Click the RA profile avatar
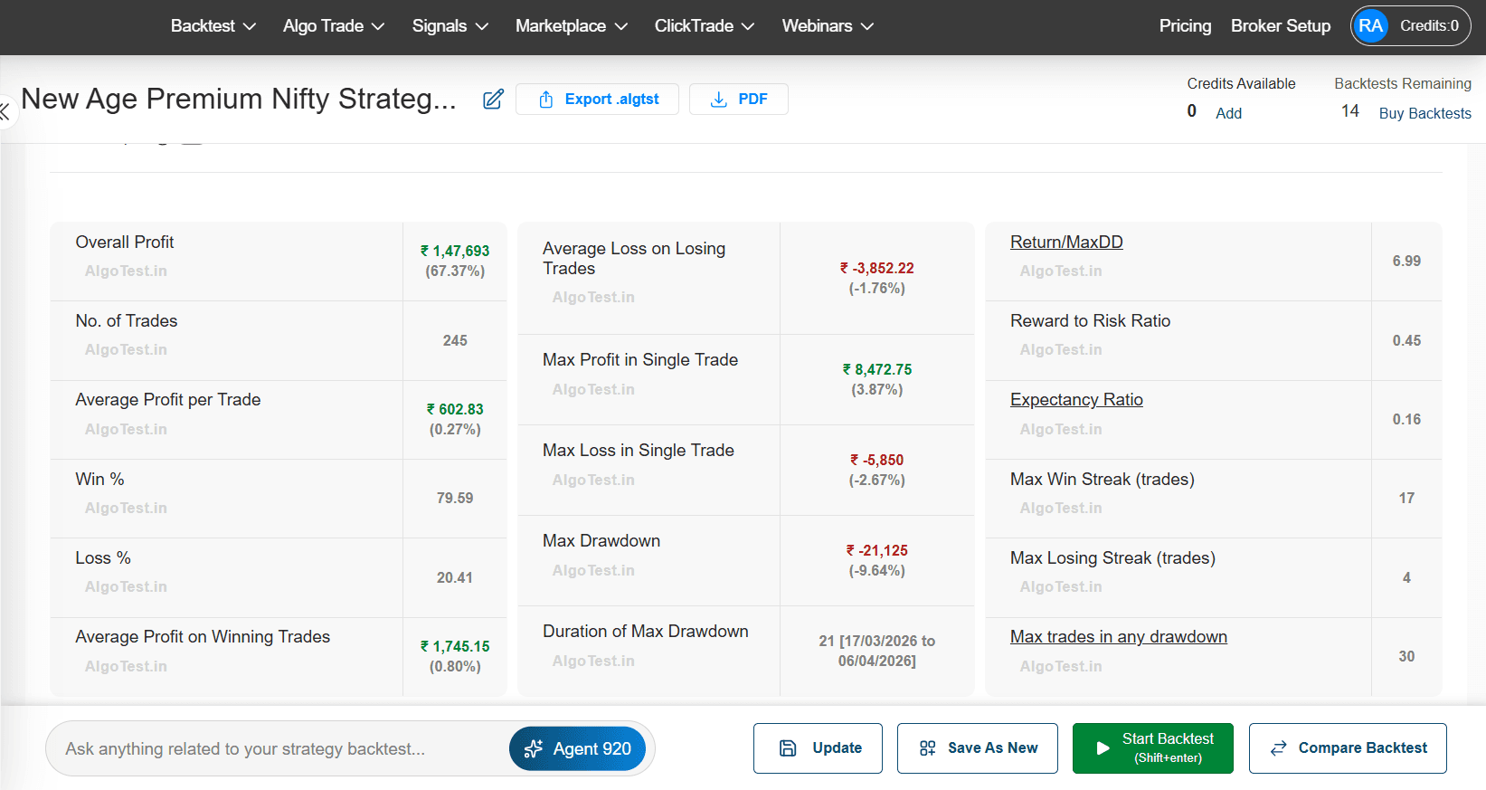Screen dimensions: 1486x790 point(1370,26)
